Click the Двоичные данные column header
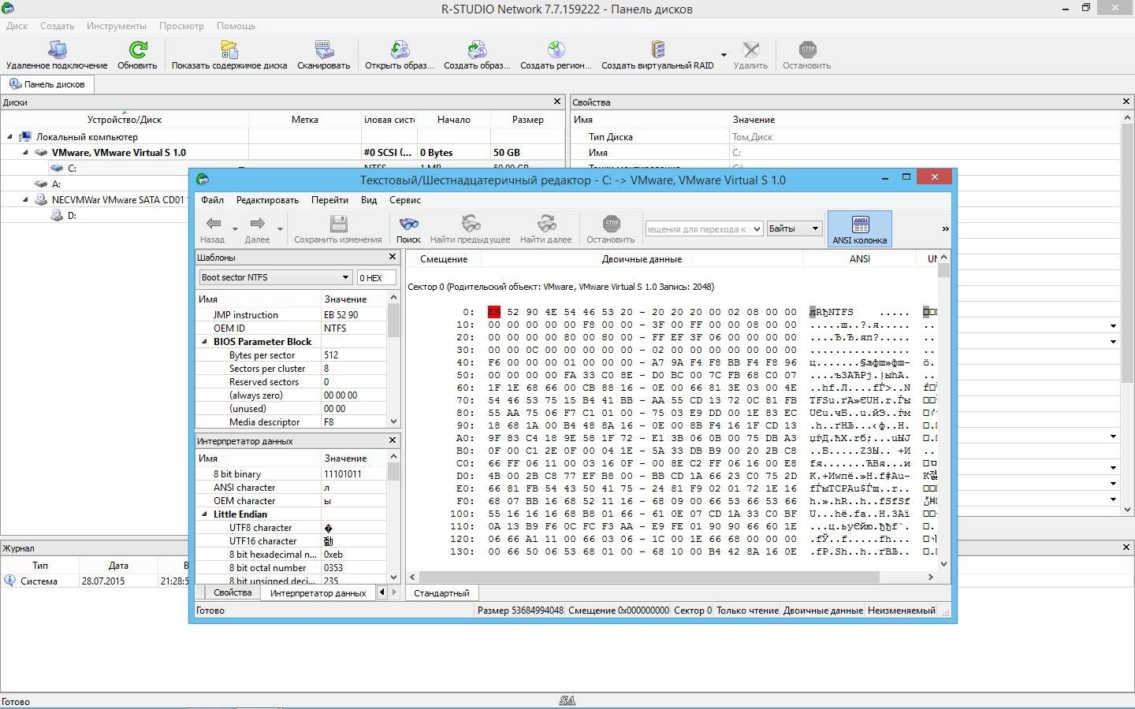 (x=642, y=258)
